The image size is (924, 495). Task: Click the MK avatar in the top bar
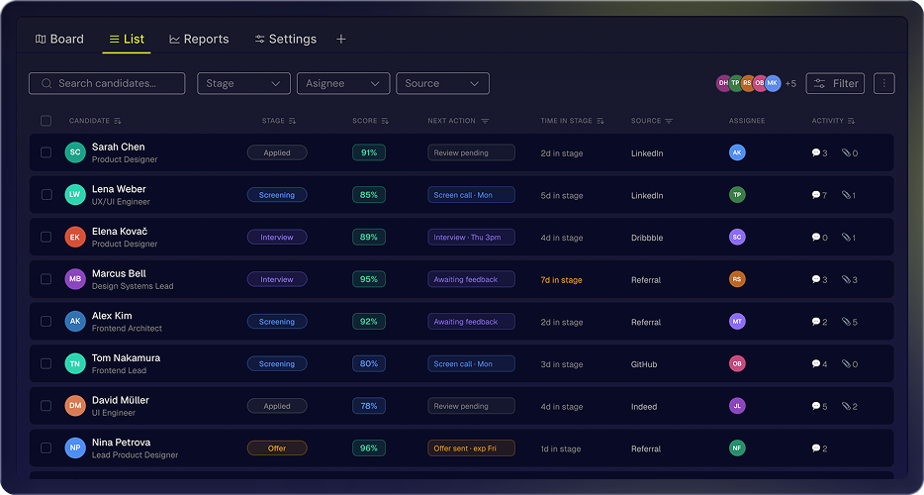(773, 83)
